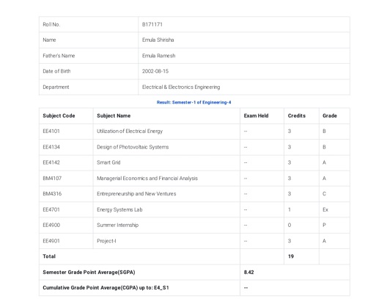
Task: Click the SGPA value 8.42
Action: point(248,273)
